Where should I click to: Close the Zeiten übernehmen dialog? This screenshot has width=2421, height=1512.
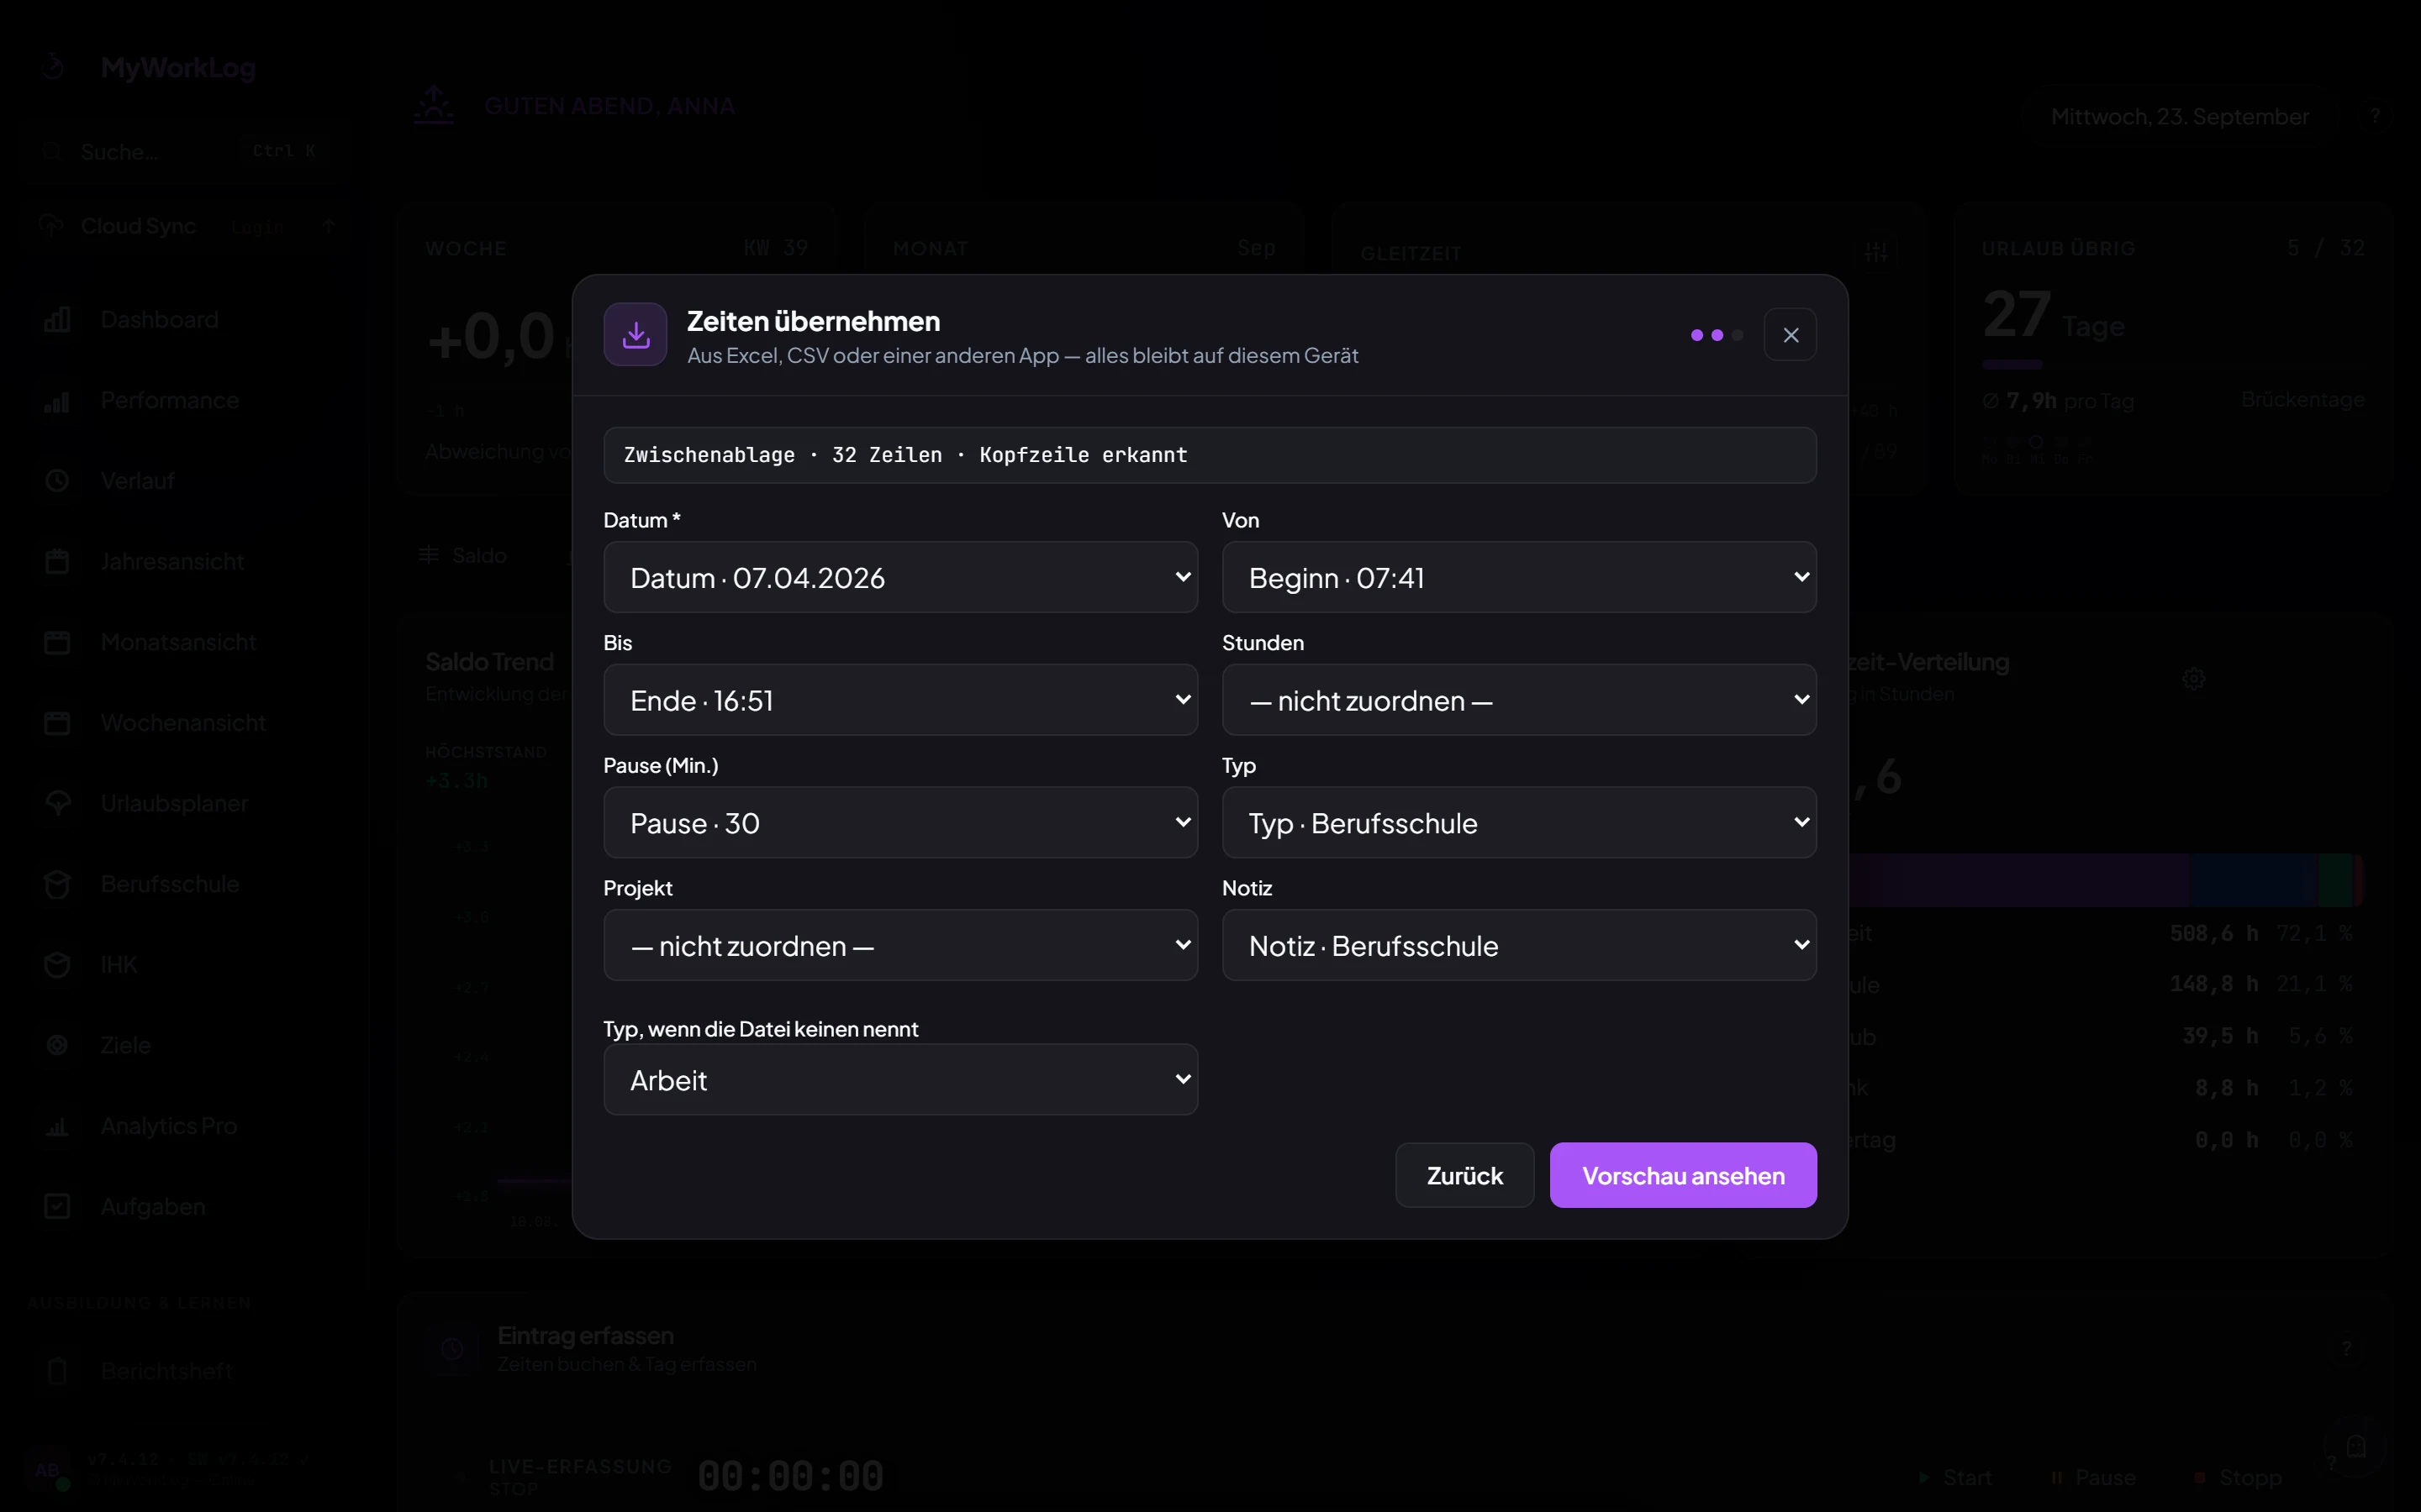pyautogui.click(x=1790, y=335)
